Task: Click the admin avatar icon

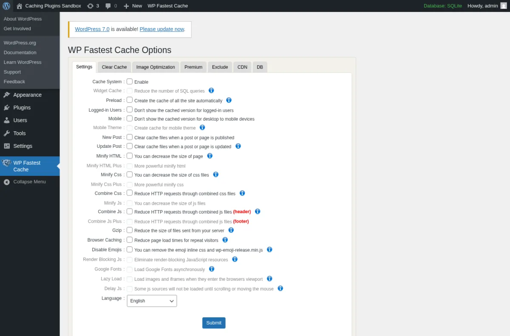Action: [x=503, y=6]
